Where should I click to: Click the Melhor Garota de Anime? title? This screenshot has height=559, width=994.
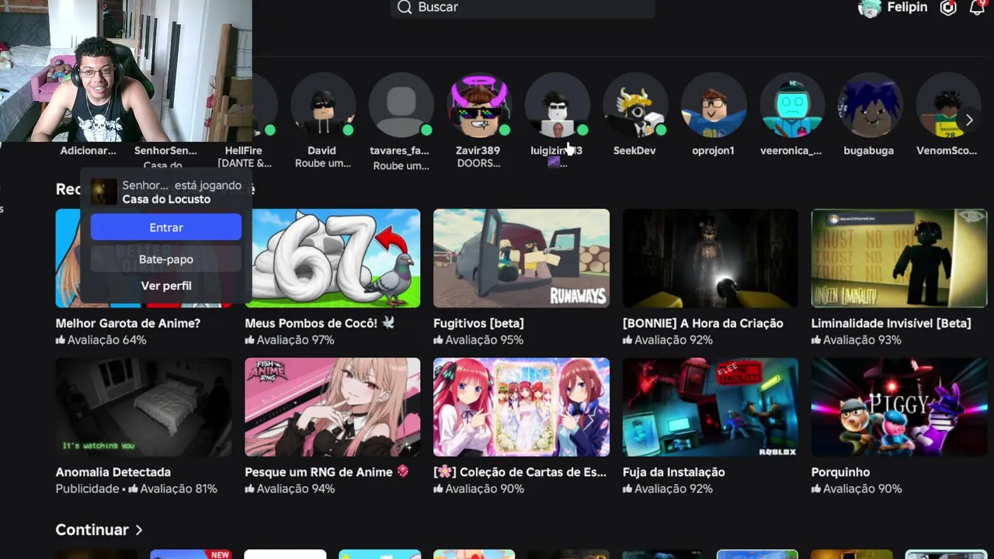click(128, 323)
